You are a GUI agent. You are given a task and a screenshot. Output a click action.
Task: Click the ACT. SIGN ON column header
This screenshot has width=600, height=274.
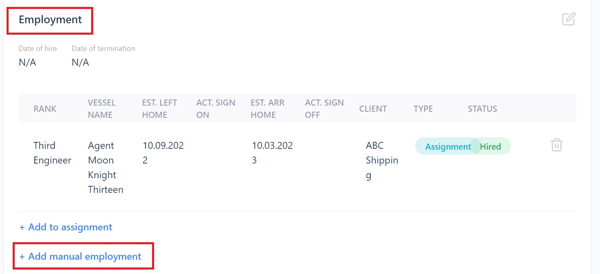[215, 109]
